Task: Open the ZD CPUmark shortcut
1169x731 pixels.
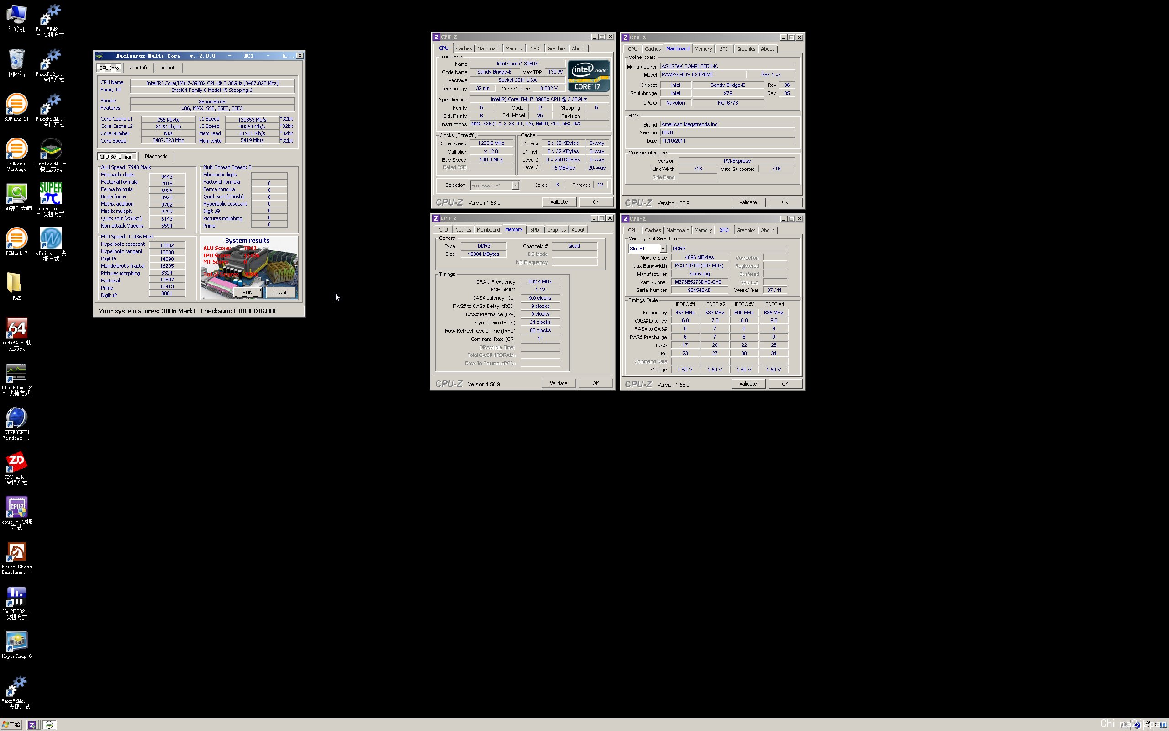Action: click(16, 468)
